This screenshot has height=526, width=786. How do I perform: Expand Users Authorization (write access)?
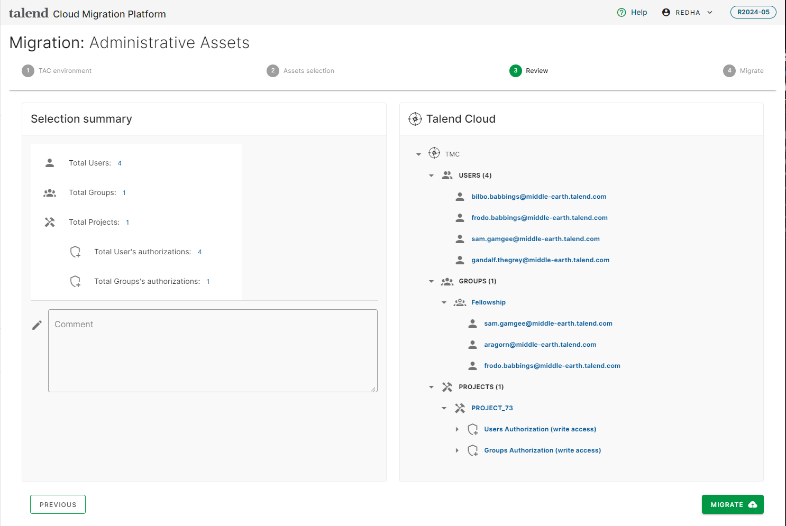pyautogui.click(x=457, y=429)
